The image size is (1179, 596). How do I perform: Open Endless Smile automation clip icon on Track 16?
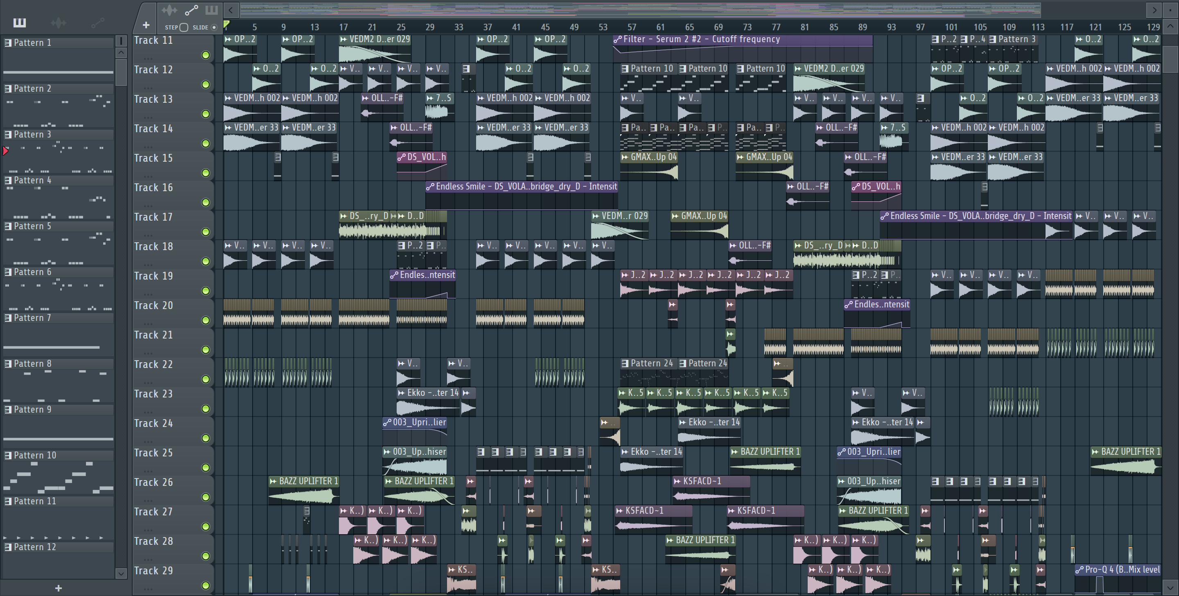point(430,186)
